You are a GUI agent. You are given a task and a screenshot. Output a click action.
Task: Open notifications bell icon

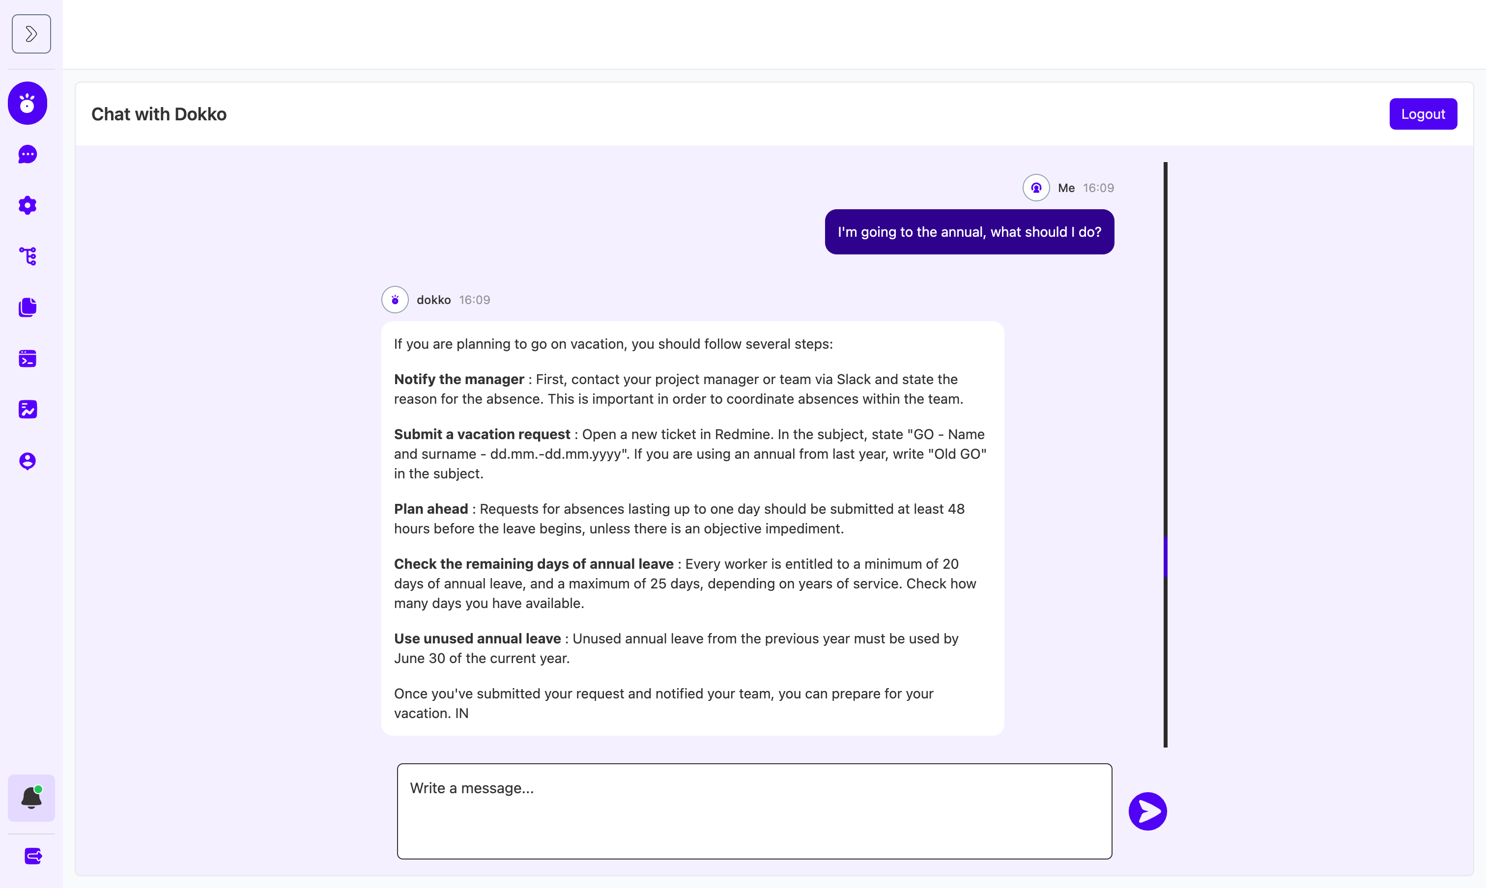(31, 798)
